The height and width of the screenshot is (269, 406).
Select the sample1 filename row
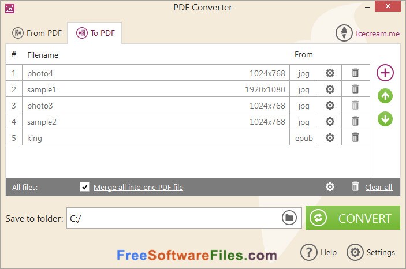coord(156,89)
